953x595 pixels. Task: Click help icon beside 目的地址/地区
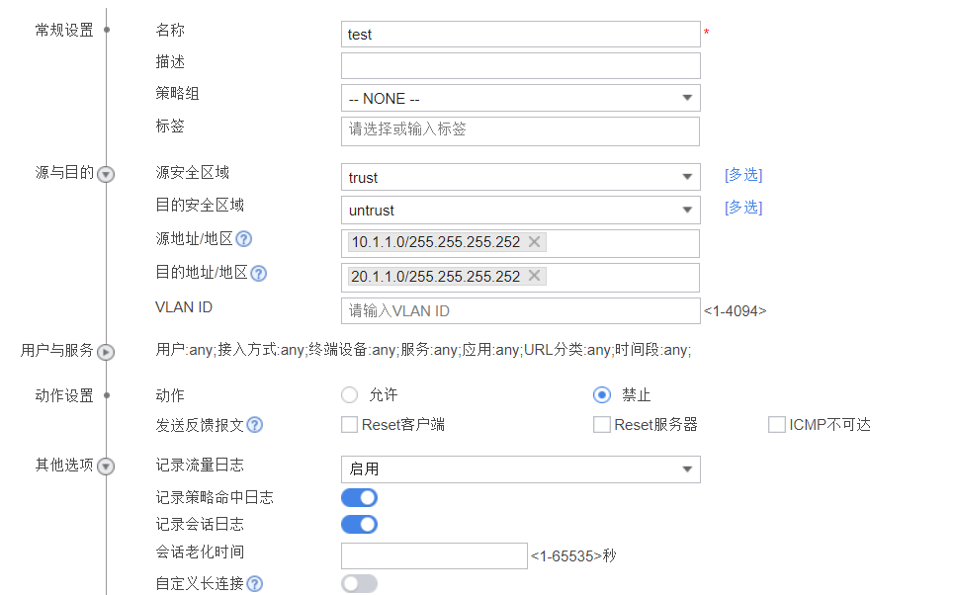(259, 273)
